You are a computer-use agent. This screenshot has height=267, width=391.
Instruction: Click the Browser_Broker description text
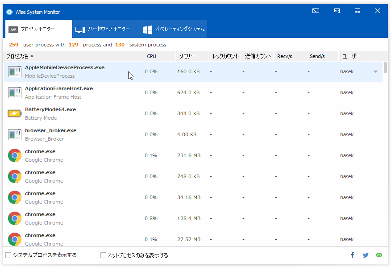44,139
